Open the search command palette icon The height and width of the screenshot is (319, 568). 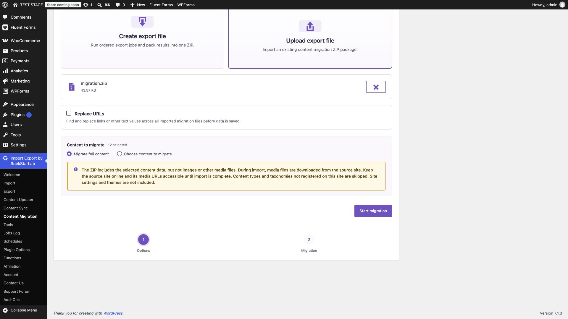[100, 5]
